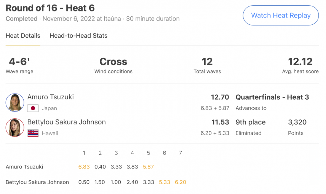Select the Heat Details tab
Screen dimensions: 326x194
click(23, 36)
